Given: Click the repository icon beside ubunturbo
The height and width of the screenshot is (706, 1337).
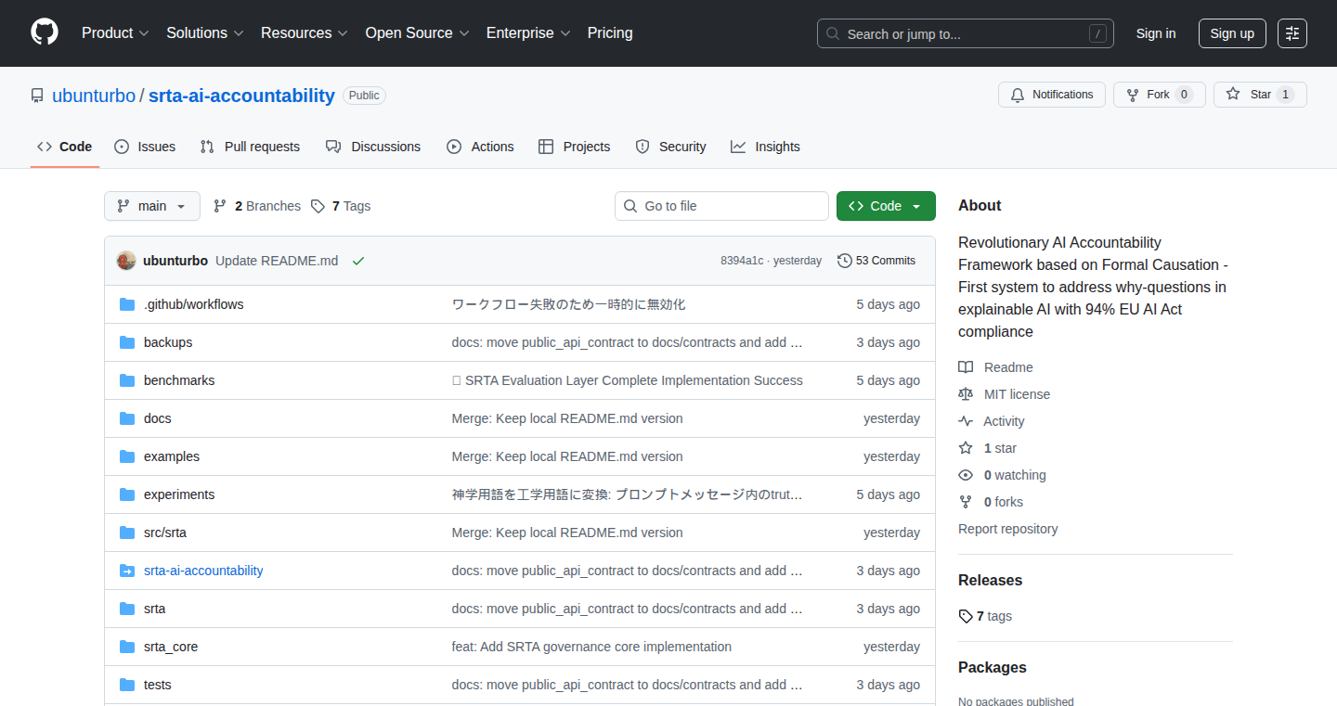Looking at the screenshot, I should click(x=37, y=96).
